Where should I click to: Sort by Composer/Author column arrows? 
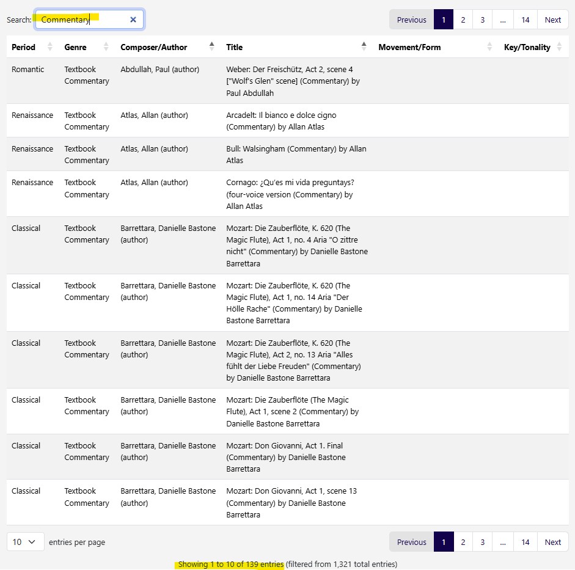(211, 47)
